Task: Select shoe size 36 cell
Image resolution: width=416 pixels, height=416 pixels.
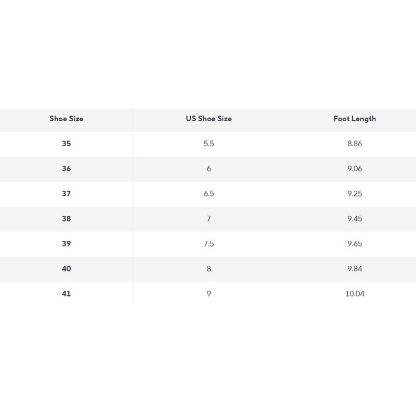Action: pyautogui.click(x=66, y=168)
